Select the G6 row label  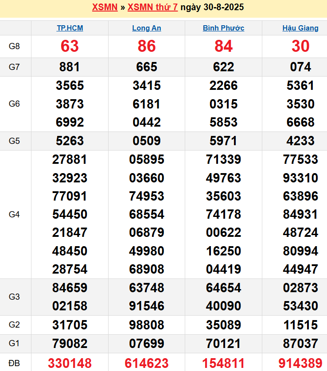pyautogui.click(x=14, y=104)
